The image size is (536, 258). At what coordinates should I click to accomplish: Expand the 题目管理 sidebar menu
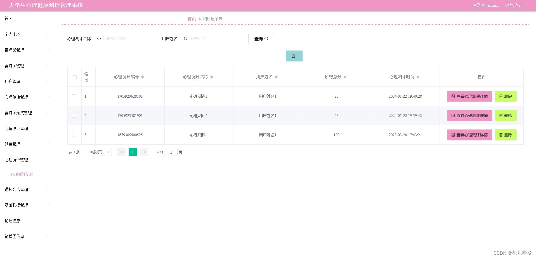pyautogui.click(x=27, y=144)
